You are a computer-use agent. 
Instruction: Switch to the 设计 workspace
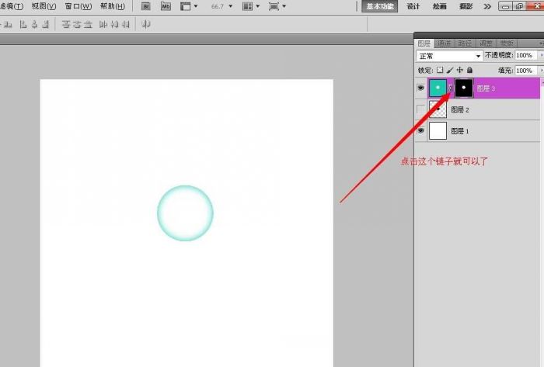[x=413, y=6]
